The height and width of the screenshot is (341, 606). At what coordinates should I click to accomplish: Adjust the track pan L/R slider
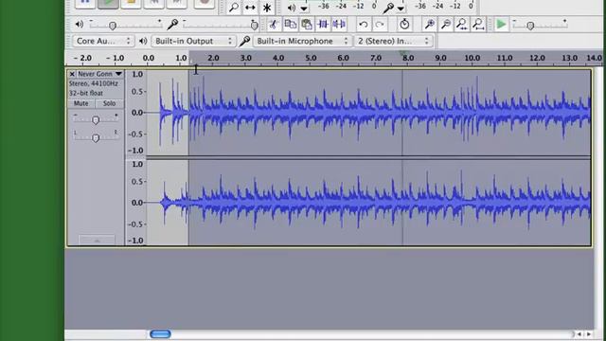pos(96,137)
